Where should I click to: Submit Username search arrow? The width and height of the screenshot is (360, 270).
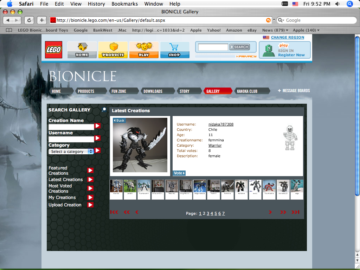click(x=98, y=138)
